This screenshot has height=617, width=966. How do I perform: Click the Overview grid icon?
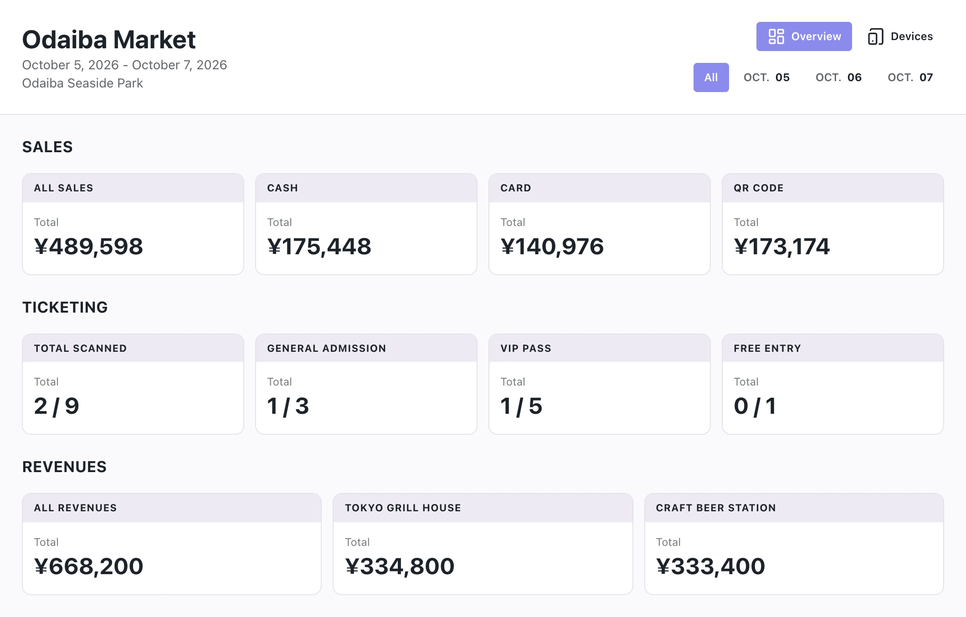tap(776, 36)
